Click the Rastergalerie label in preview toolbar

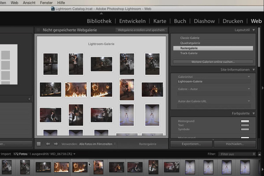[x=148, y=144]
